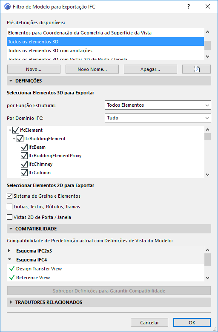218x332 pixels.
Task: Expand the Esquema IFC2x3 group
Action: (x=9, y=251)
